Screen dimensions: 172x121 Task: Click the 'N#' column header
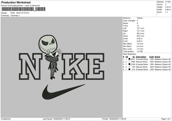click(127, 57)
